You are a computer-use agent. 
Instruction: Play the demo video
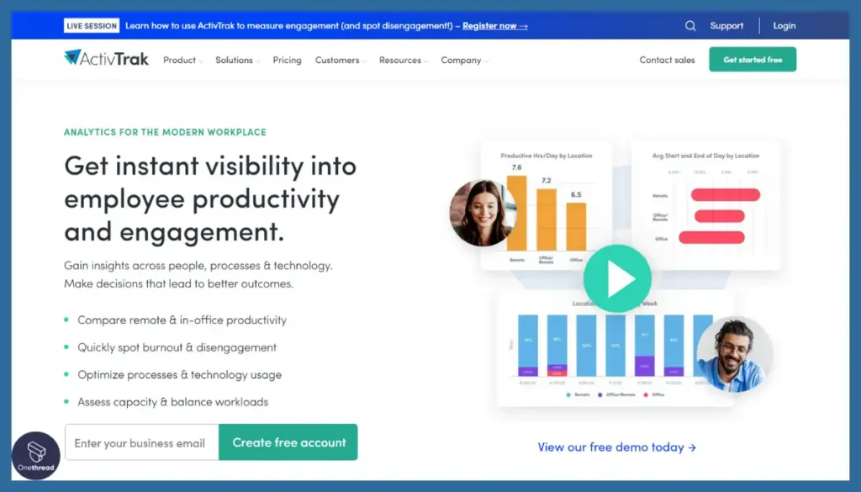(617, 278)
